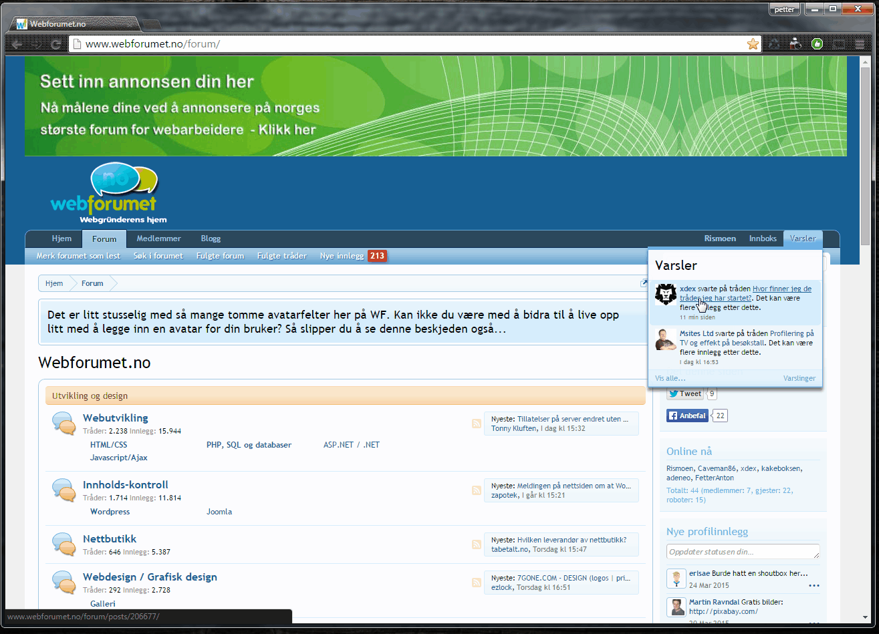Click the Tweet button
879x634 pixels.
pyautogui.click(x=685, y=393)
